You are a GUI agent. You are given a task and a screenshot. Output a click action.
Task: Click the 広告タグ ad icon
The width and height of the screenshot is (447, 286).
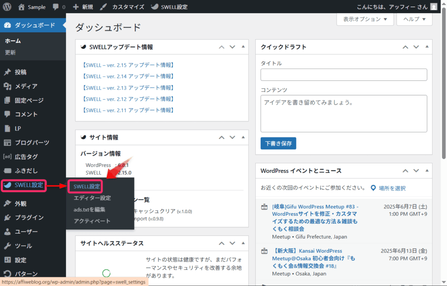click(7, 157)
